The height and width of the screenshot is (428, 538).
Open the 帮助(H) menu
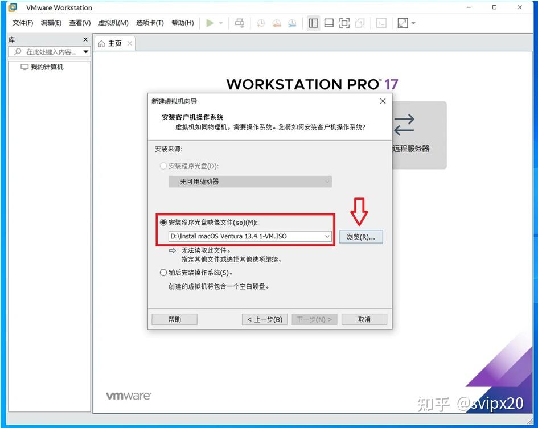(x=183, y=23)
